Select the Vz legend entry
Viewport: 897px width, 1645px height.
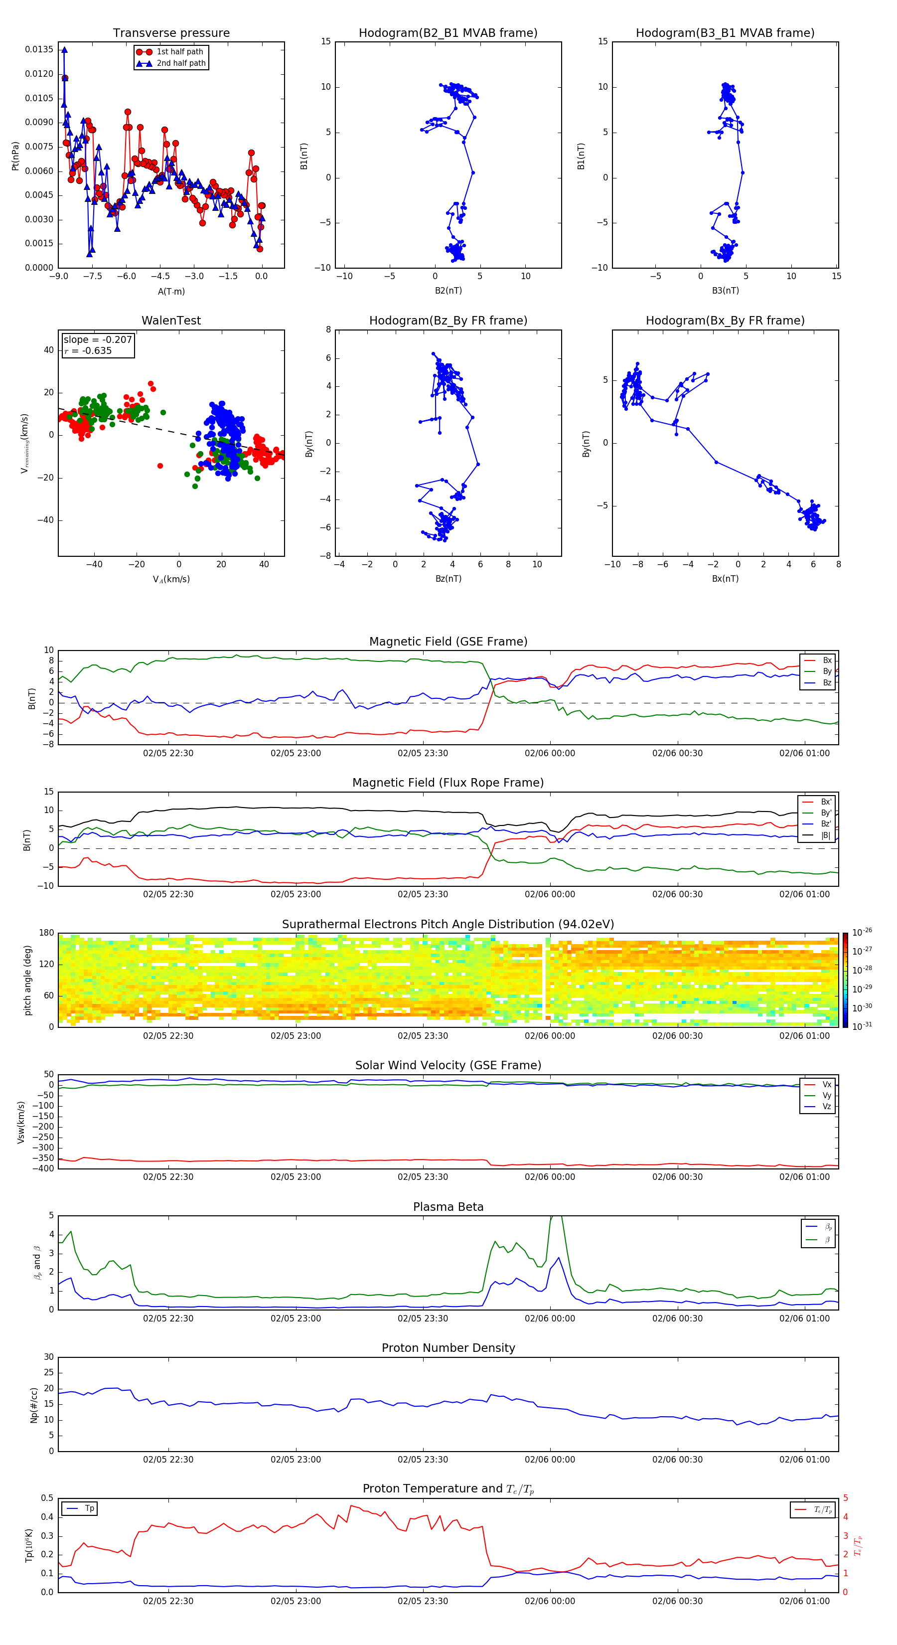point(818,1107)
